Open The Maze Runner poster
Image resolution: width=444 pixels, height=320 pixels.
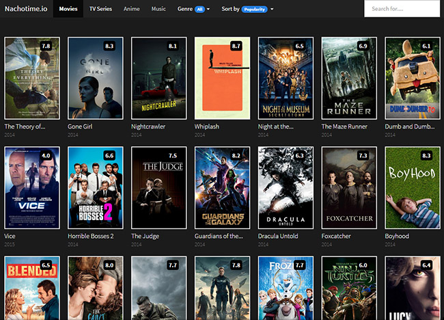coord(349,78)
